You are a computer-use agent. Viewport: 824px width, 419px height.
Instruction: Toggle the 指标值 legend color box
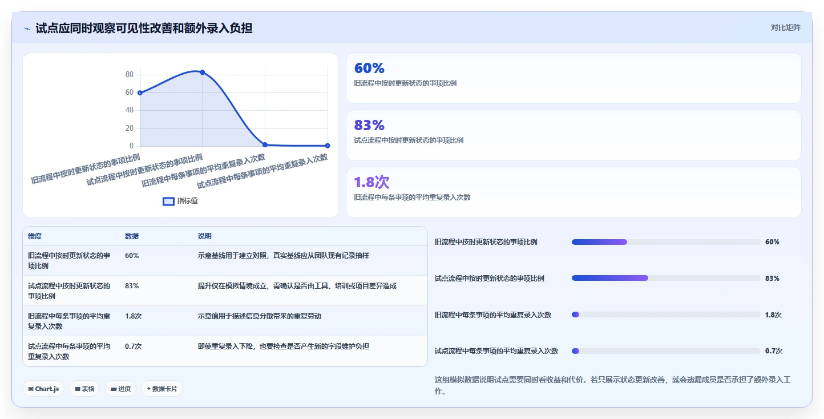coord(168,201)
